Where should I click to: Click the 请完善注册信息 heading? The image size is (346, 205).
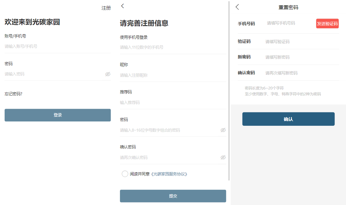144,23
